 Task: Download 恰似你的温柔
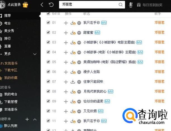73,101
